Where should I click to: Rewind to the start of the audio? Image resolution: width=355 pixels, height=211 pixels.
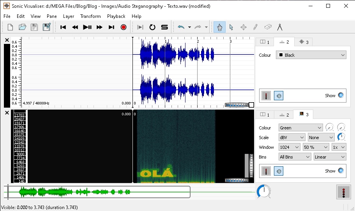[x=63, y=27]
